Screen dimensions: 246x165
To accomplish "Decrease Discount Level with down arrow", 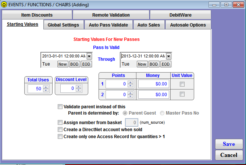I will pos(79,90).
